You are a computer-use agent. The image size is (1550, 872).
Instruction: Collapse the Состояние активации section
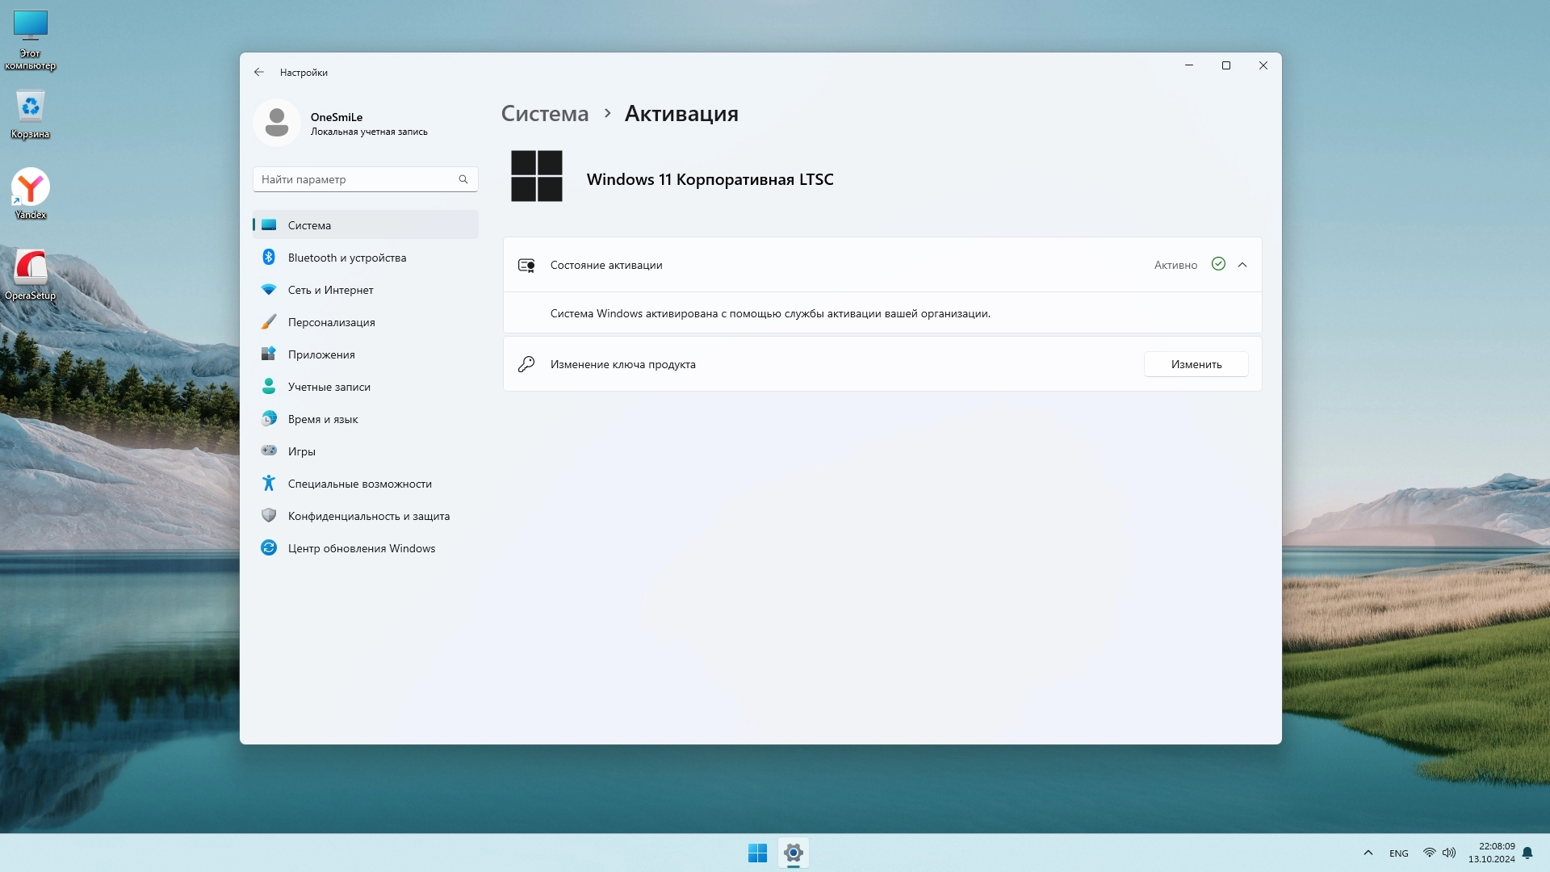[x=1242, y=265]
